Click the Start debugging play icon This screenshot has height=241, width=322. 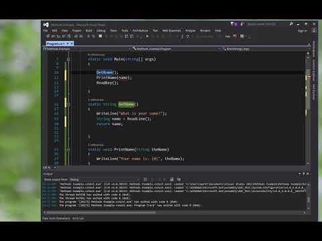(147, 36)
